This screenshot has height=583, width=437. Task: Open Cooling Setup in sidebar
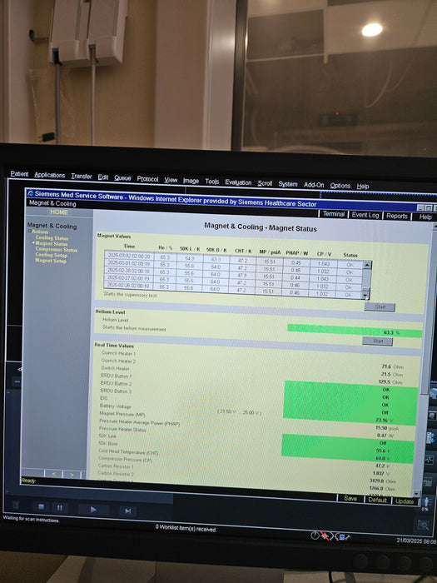point(52,255)
